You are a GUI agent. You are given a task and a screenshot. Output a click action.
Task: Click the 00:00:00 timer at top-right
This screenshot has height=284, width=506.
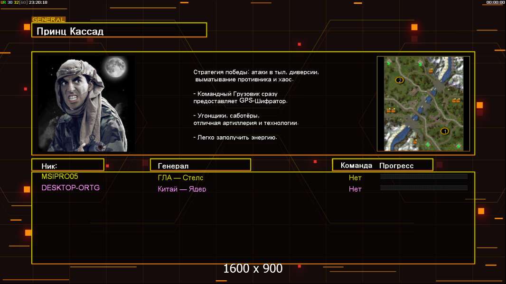tap(496, 2)
